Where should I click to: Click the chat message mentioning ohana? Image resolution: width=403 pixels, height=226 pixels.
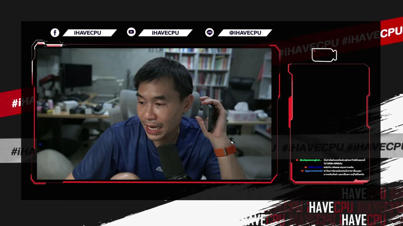(x=338, y=167)
